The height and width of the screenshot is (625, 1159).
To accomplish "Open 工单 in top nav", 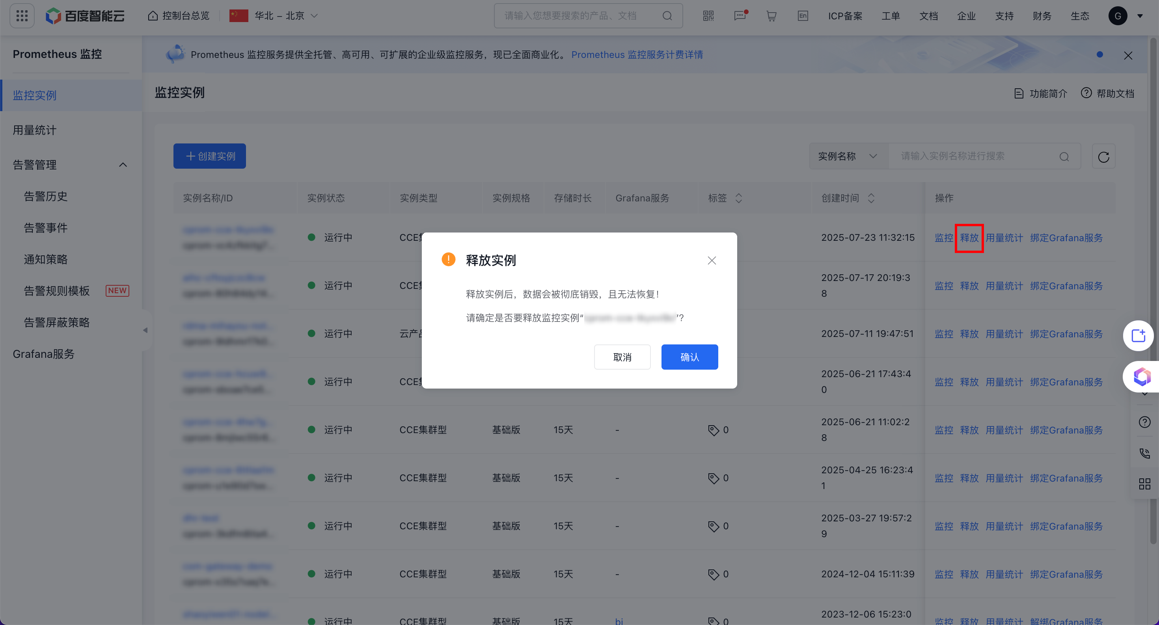I will click(891, 16).
